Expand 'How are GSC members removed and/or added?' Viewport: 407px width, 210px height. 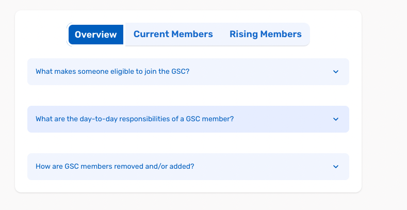[188, 167]
